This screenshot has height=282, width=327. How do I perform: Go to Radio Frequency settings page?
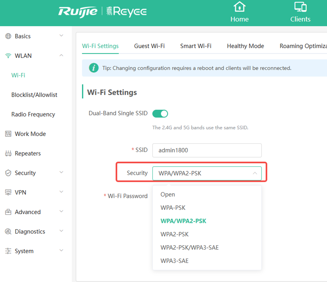click(x=33, y=114)
